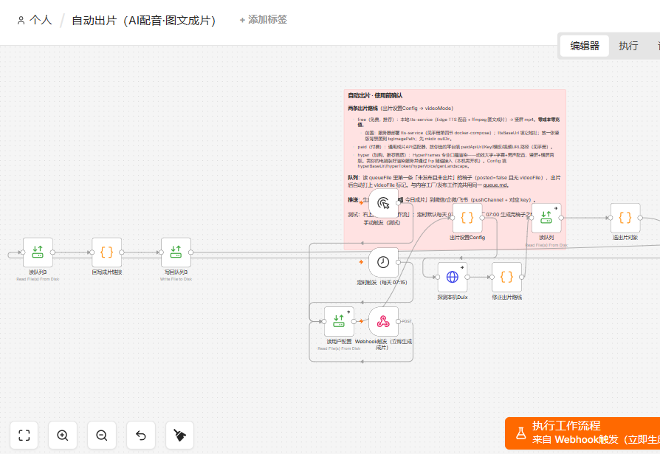Select the 定时触发 schedule clock node

pos(383,262)
